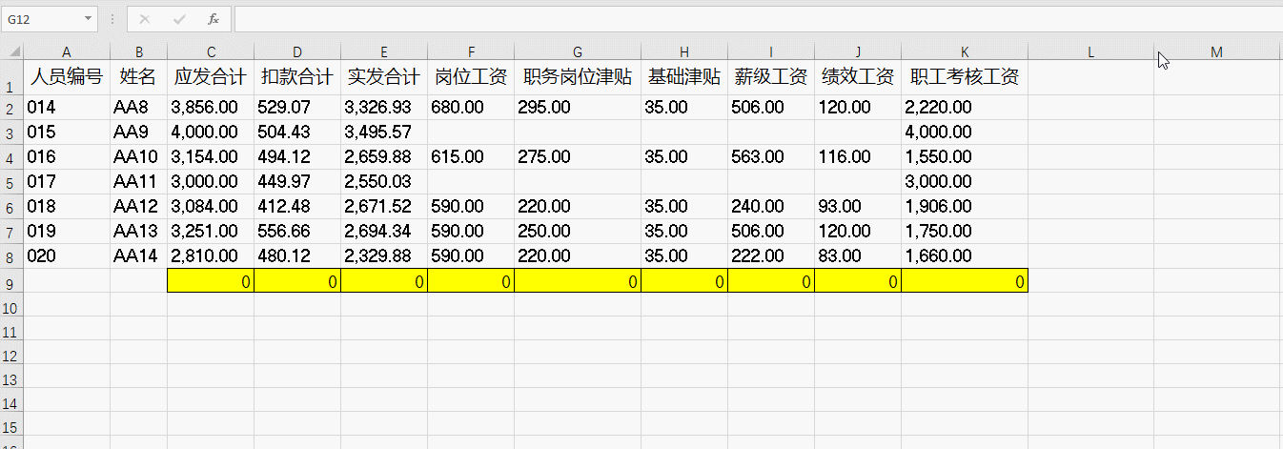Select cell with value 83.00
Viewport: 1283px width, 449px height.
tap(858, 256)
